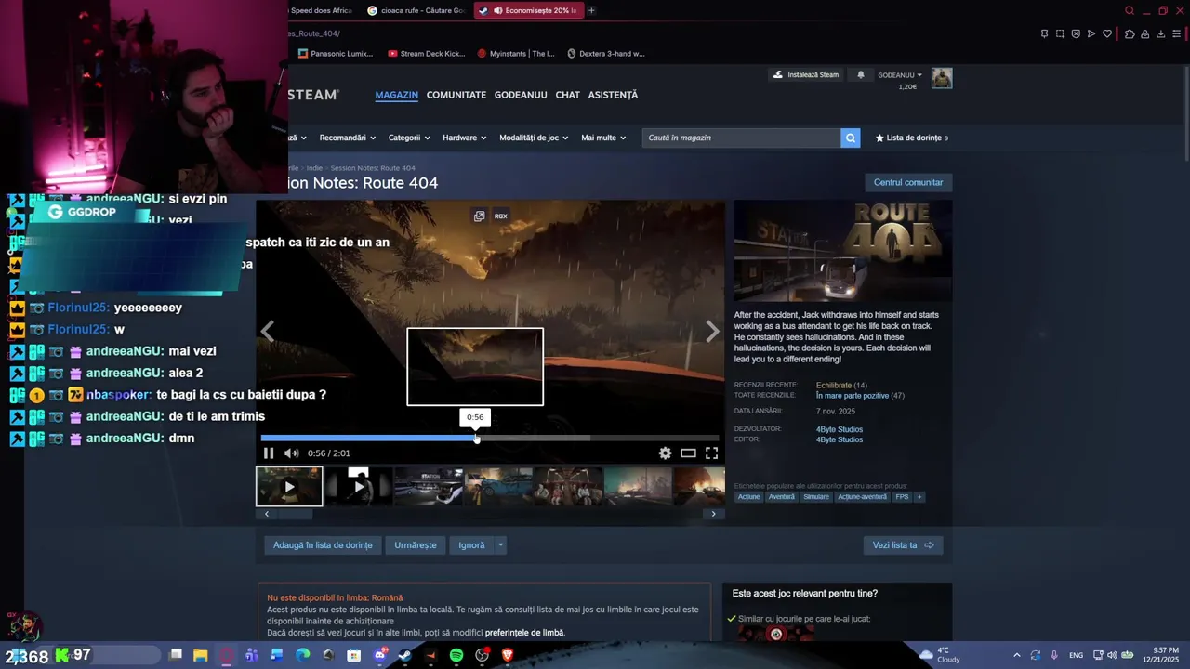Pause the game trailer video
The width and height of the screenshot is (1190, 669).
pyautogui.click(x=269, y=453)
